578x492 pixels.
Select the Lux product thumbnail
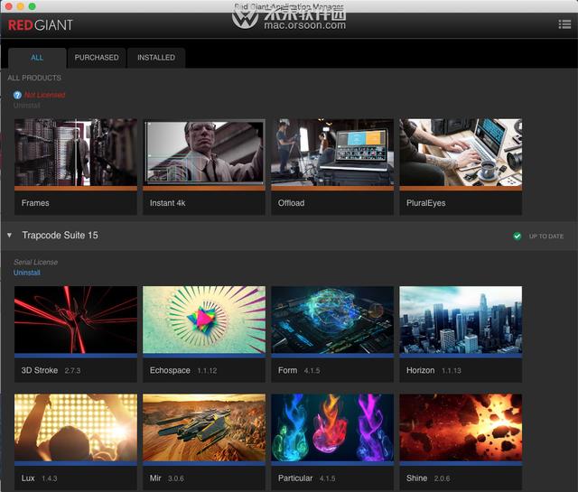[76, 427]
